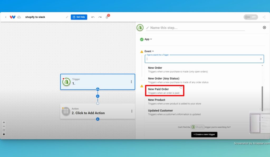Edit workflow name with pencil icon
Viewport: 270px width, 157px height.
click(x=67, y=17)
